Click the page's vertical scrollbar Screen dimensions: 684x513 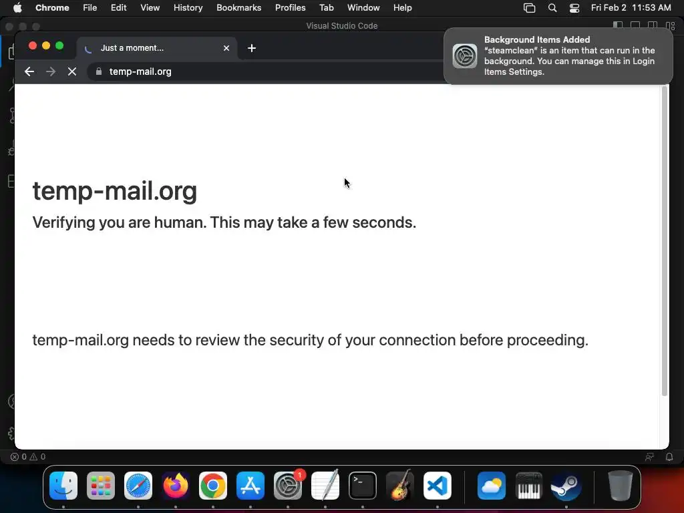tap(665, 240)
